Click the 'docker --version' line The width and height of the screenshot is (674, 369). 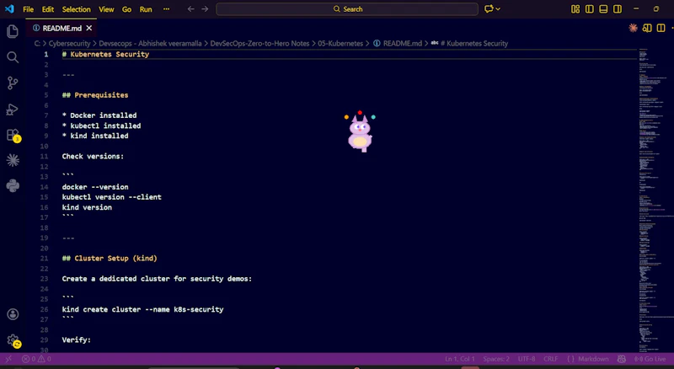tap(95, 187)
